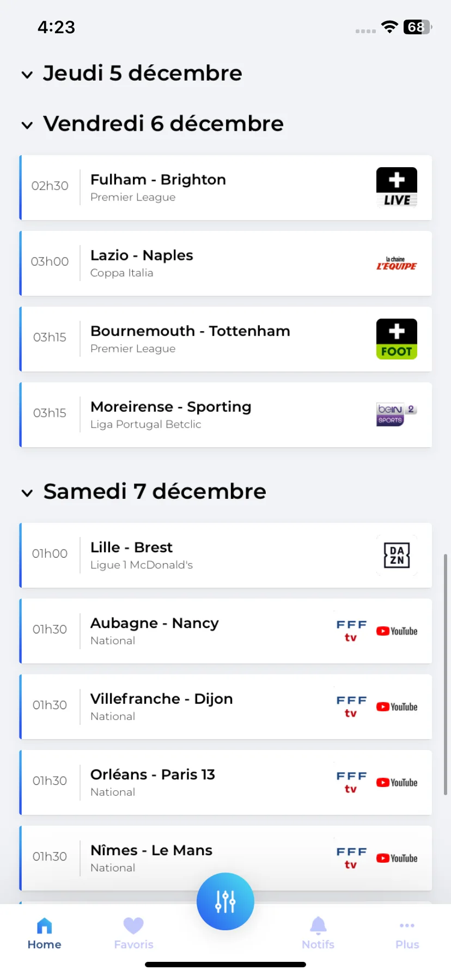
Task: Tap YouTube logo on Villefranche - Dijon row
Action: click(397, 707)
